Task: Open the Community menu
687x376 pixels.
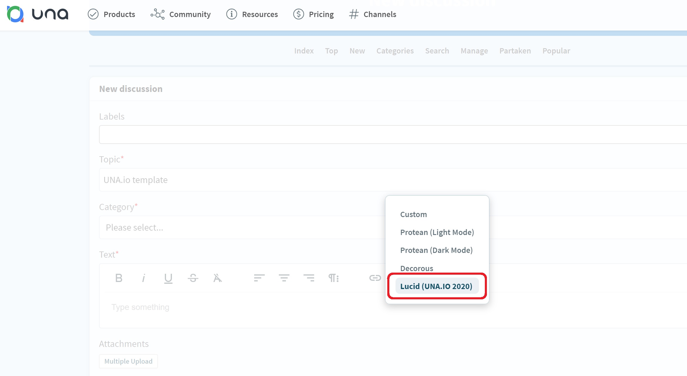Action: click(x=180, y=14)
